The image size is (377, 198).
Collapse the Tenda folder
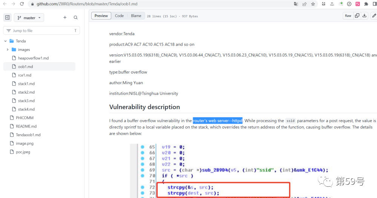point(6,41)
